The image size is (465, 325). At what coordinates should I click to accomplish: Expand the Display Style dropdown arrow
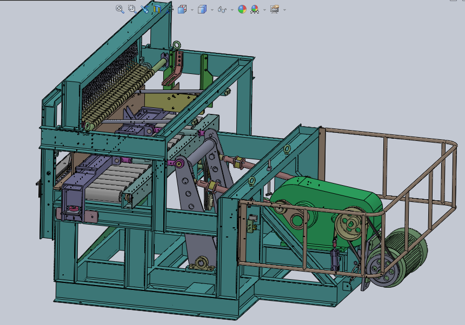[x=212, y=10]
